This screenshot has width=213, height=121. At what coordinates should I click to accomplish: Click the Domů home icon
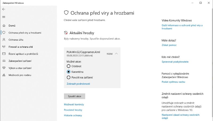(x=4, y=25)
